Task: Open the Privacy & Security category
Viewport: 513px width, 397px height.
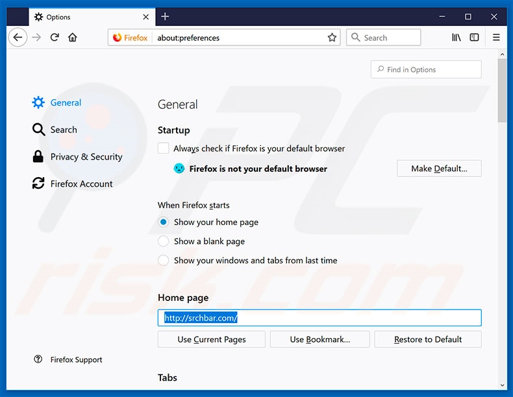Action: coord(77,157)
